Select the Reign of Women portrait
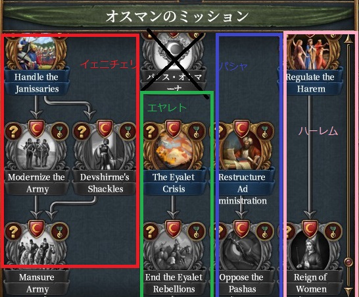This screenshot has width=359, height=297. (310, 252)
